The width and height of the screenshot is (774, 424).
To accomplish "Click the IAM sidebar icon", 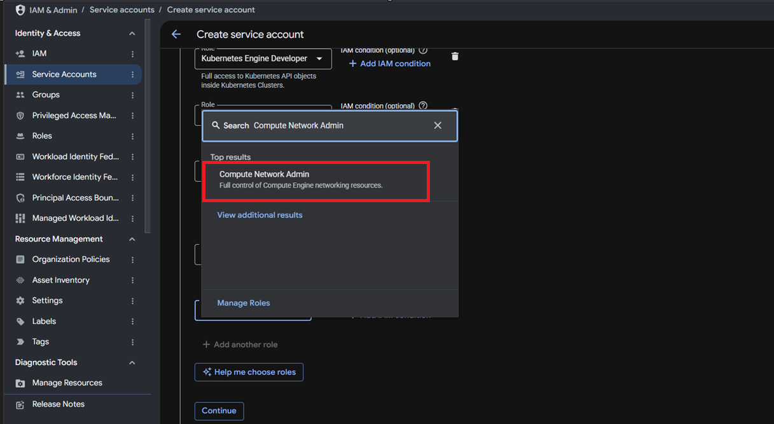I will (x=20, y=54).
